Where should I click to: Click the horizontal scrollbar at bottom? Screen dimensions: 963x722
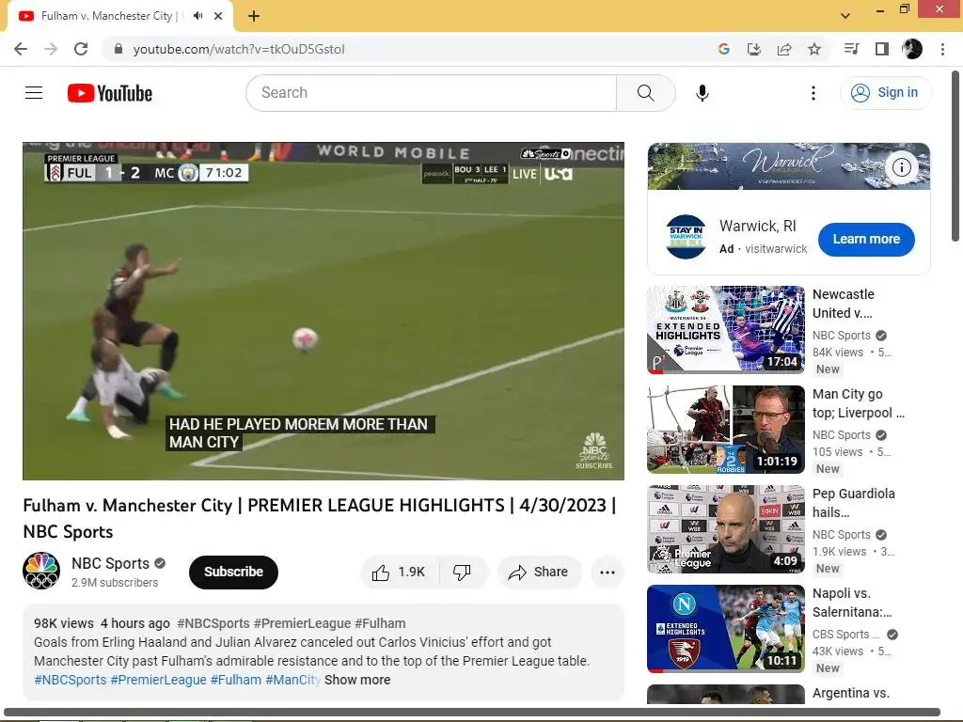[472, 713]
